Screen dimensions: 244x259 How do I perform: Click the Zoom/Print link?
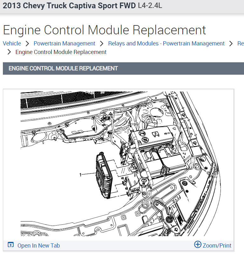point(217,245)
